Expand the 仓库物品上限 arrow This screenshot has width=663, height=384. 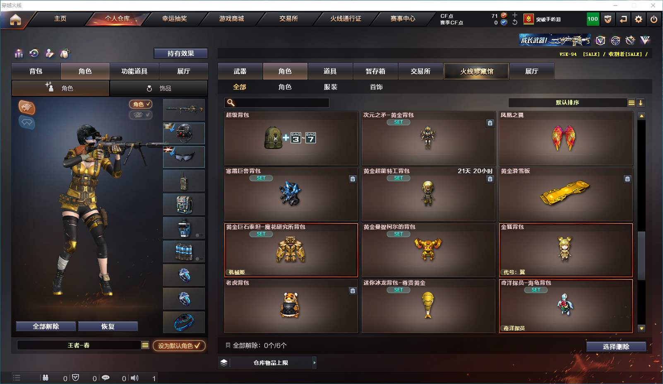pos(315,362)
